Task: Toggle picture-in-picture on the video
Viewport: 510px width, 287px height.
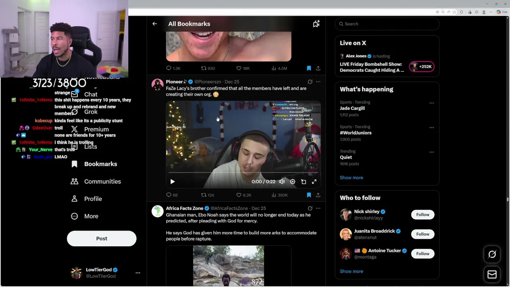Action: tap(303, 181)
